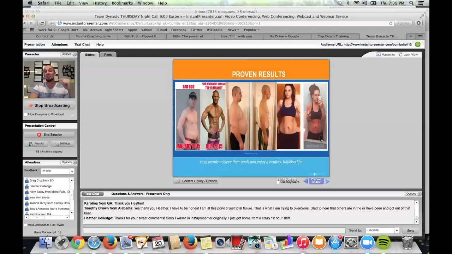Open Spotify from the dock
The height and width of the screenshot is (254, 452).
click(383, 243)
